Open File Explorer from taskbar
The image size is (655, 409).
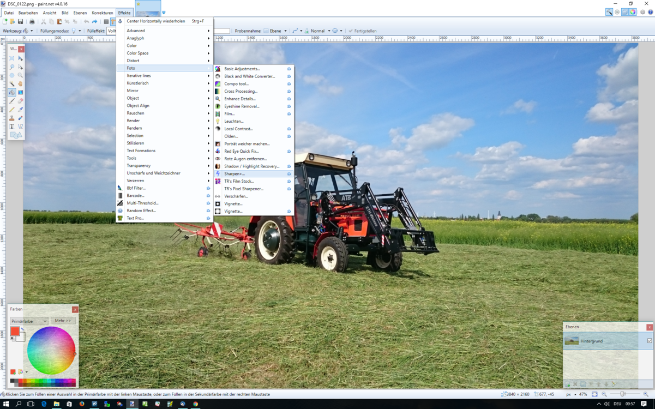[x=56, y=404]
